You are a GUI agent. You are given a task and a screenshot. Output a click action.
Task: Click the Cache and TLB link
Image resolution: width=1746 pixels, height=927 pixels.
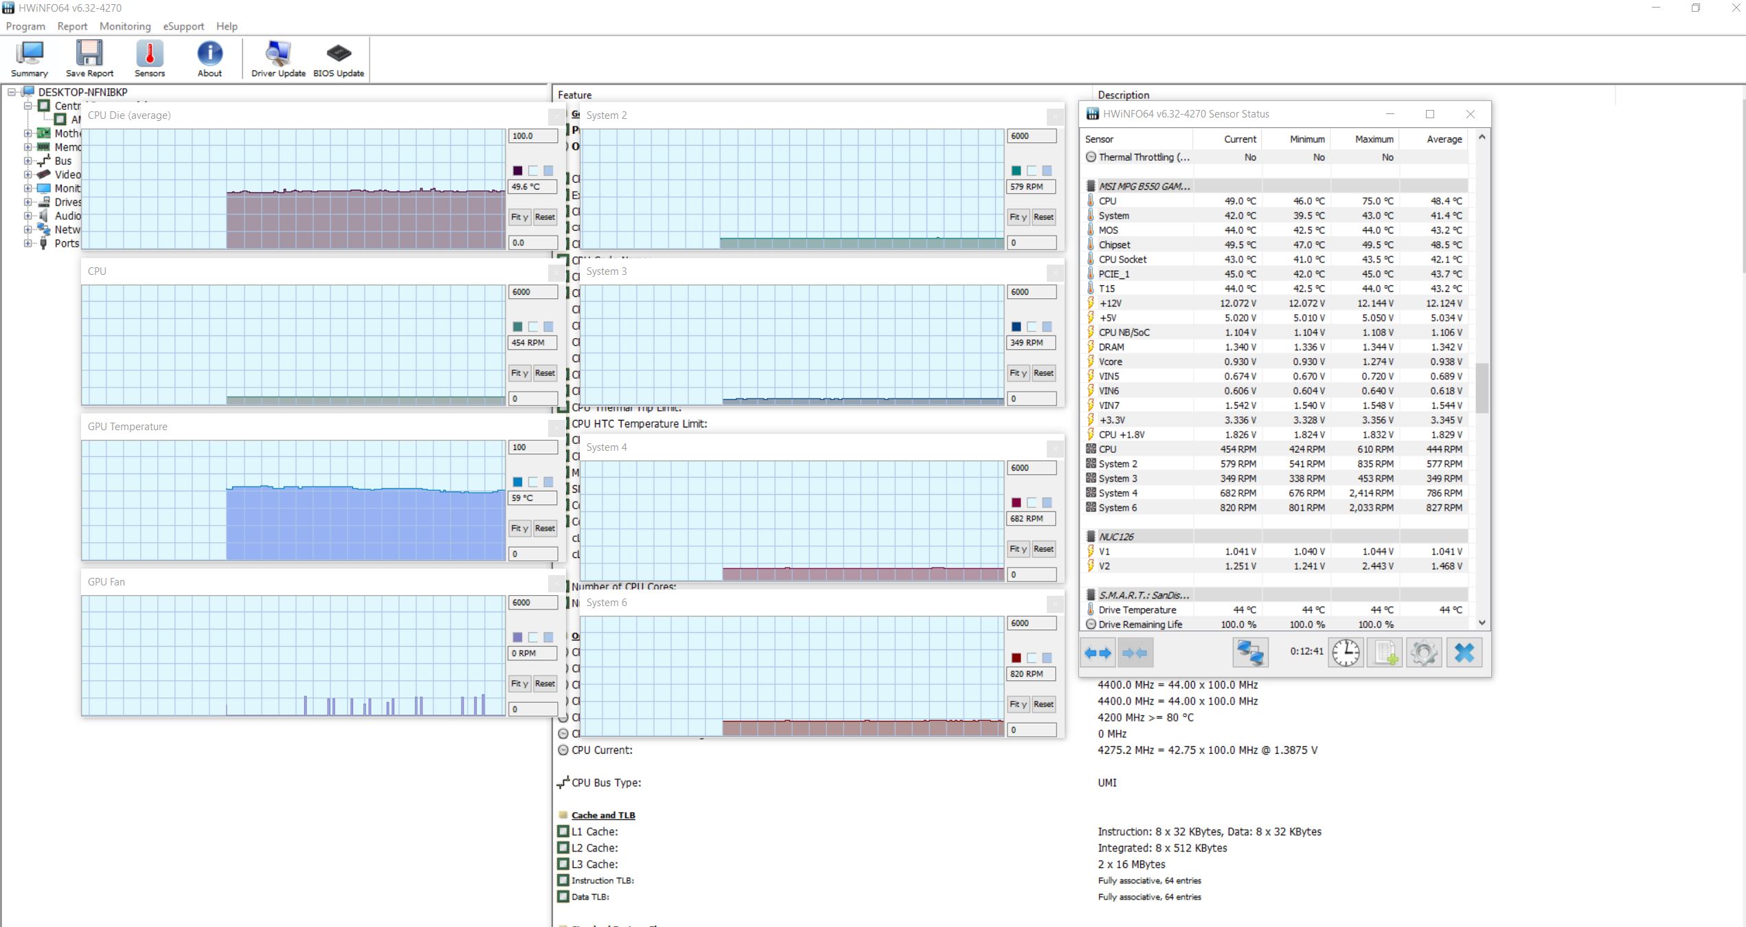(x=603, y=815)
